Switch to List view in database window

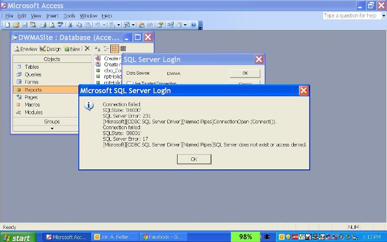pyautogui.click(x=115, y=49)
